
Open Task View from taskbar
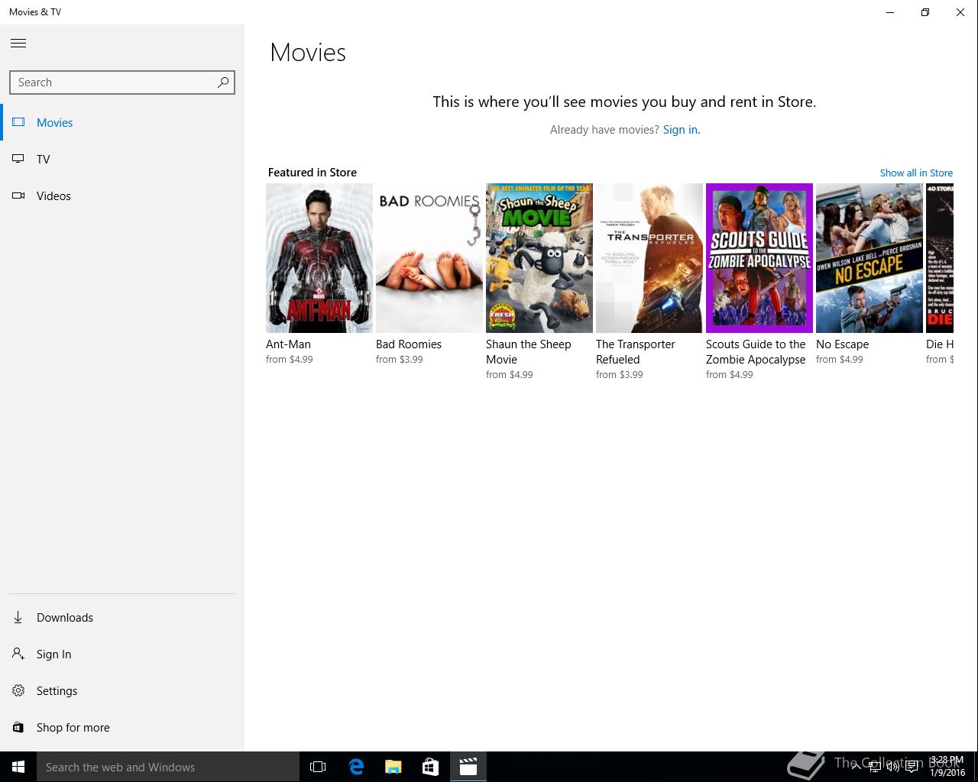[318, 767]
